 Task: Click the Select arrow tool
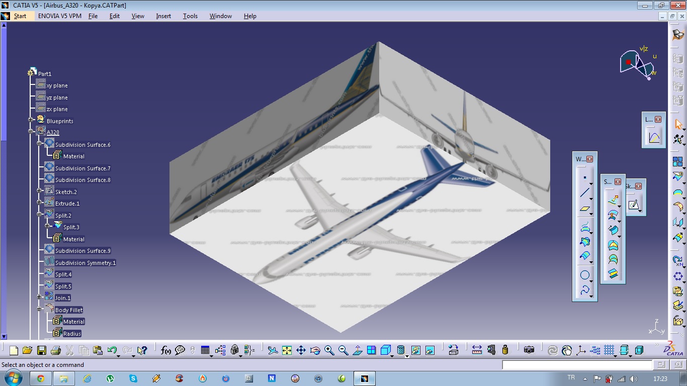pos(678,124)
